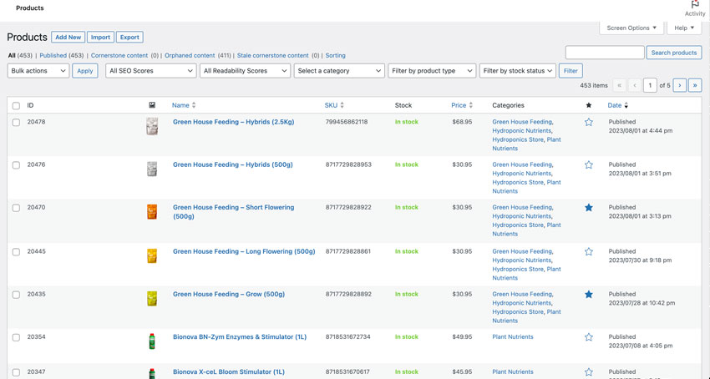Open Green House Feeding – Hybrids (2.5Kg)

(234, 122)
